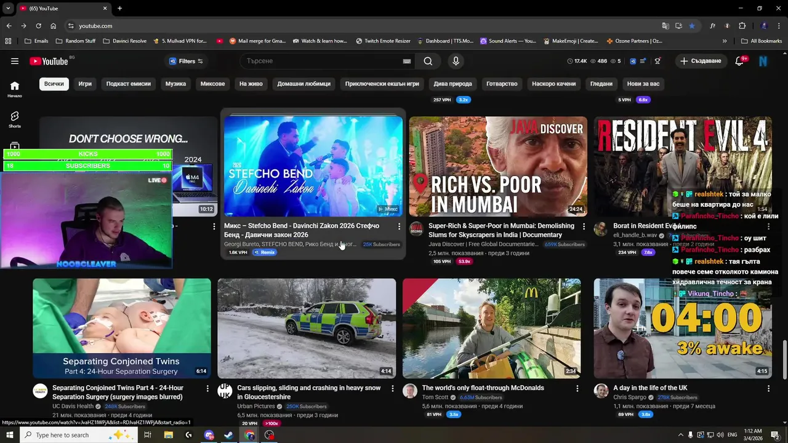Open the on-screen keyboard in search box
788x443 pixels.
(x=406, y=61)
